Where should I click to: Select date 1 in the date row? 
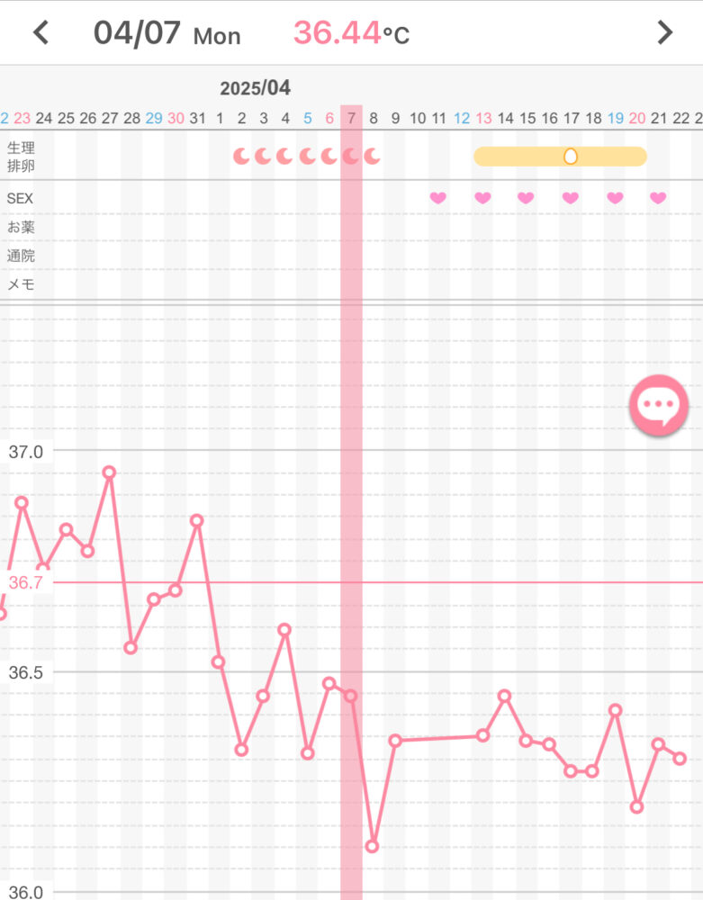click(x=220, y=118)
